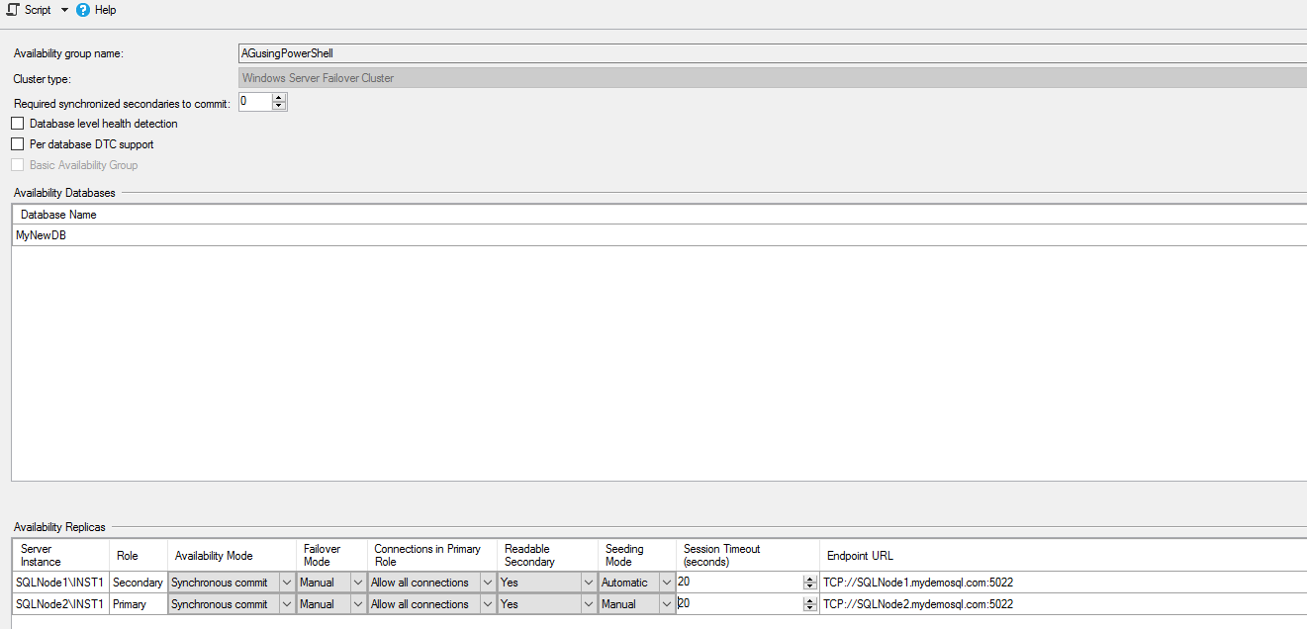Open Failover Mode dropdown for SQLNode2\INST1
1307x629 pixels.
point(358,604)
